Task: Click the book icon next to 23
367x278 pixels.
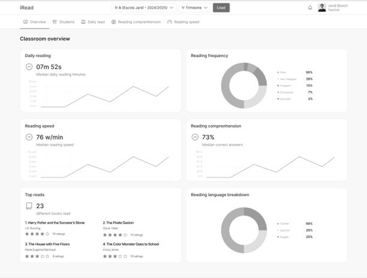Action: tap(29, 206)
